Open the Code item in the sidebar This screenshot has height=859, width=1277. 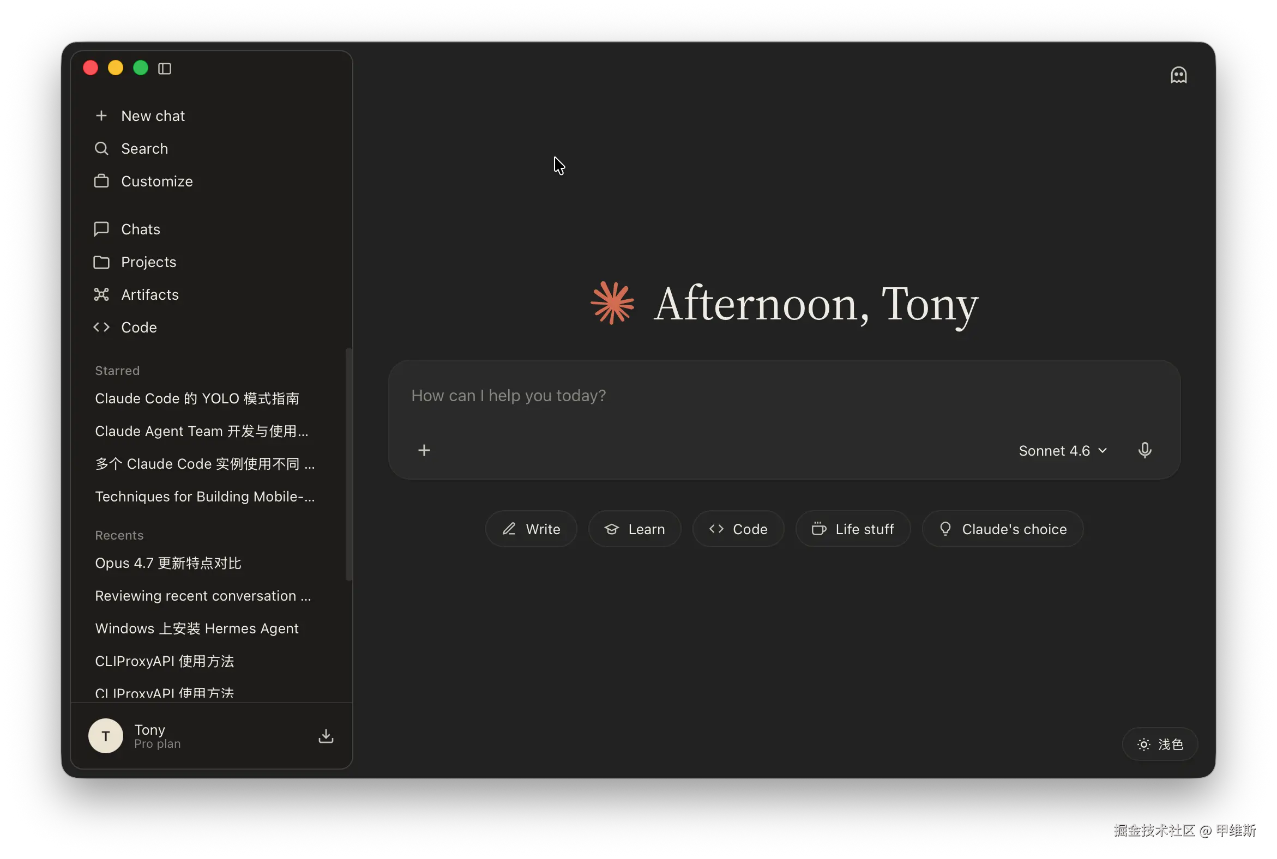138,328
